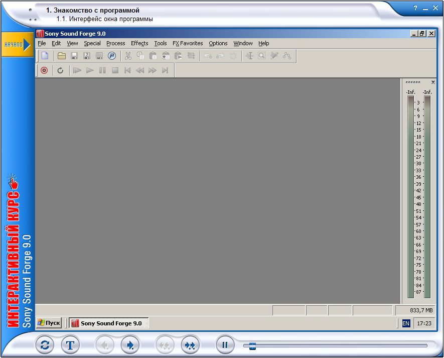Click the Copy icon in the toolbar

pyautogui.click(x=140, y=56)
